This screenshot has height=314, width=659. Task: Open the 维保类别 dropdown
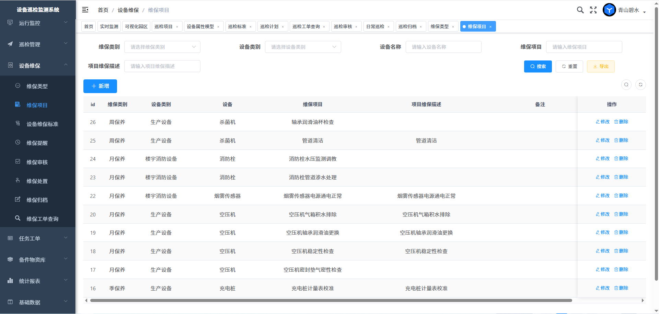[x=162, y=47]
